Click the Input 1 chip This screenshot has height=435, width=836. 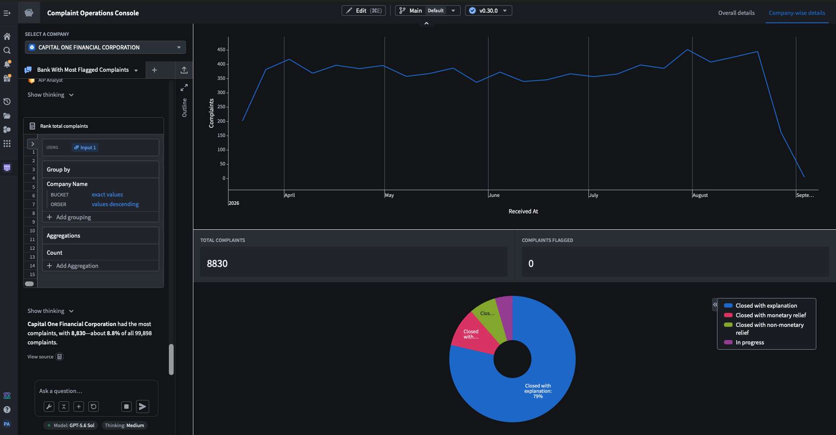[85, 147]
